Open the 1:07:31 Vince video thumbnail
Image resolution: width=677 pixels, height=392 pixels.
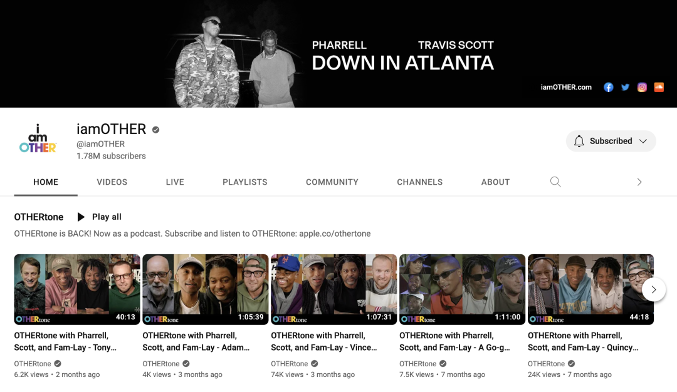coord(333,289)
